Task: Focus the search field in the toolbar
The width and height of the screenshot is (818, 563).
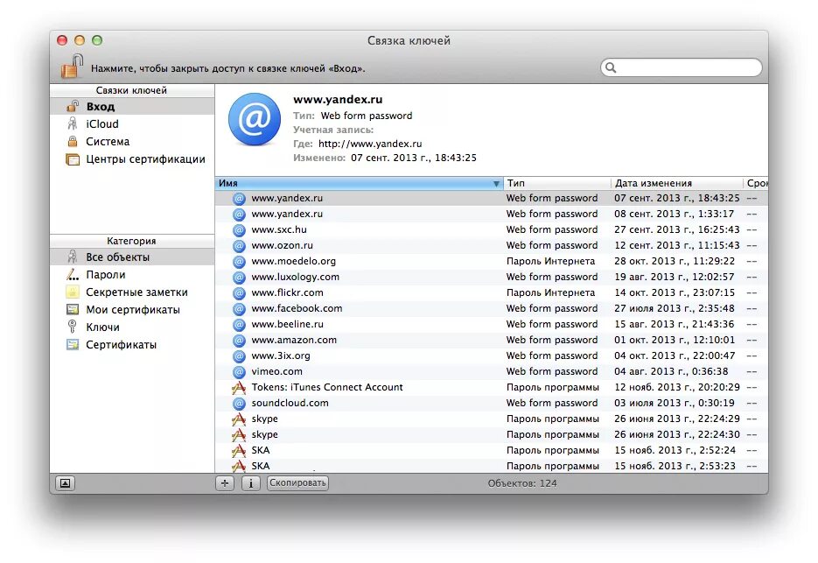Action: pos(681,67)
